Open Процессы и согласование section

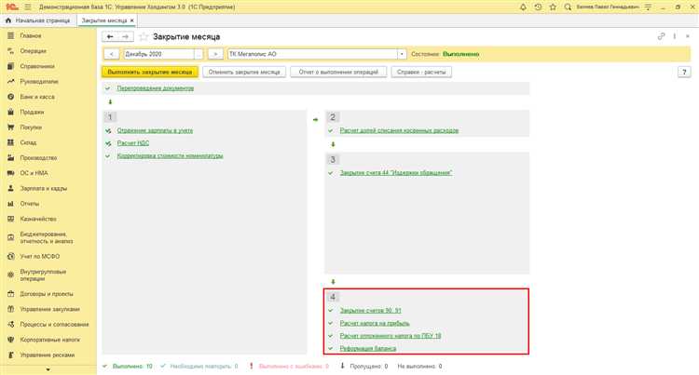point(54,325)
